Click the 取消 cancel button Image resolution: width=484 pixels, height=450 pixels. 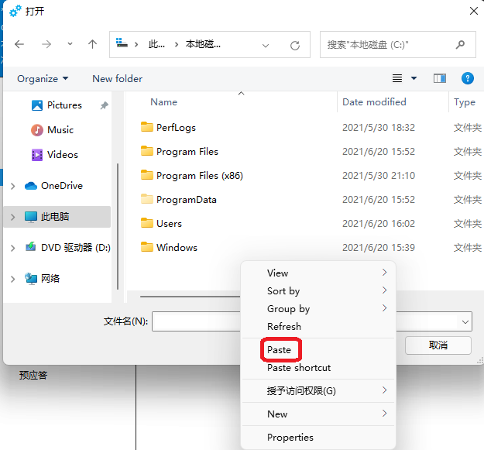click(438, 345)
